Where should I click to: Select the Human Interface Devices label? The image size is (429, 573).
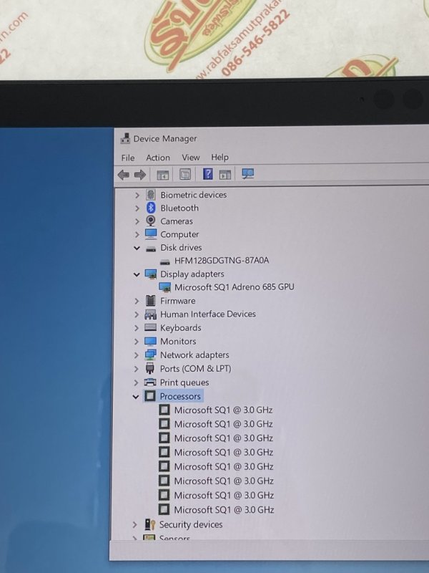pos(208,314)
